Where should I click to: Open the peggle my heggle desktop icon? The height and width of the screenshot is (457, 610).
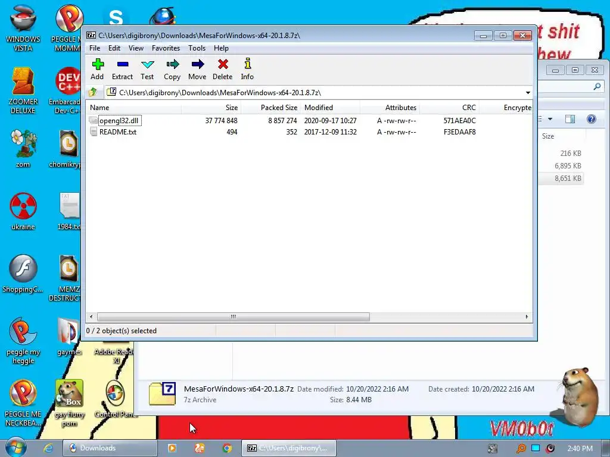point(23,341)
